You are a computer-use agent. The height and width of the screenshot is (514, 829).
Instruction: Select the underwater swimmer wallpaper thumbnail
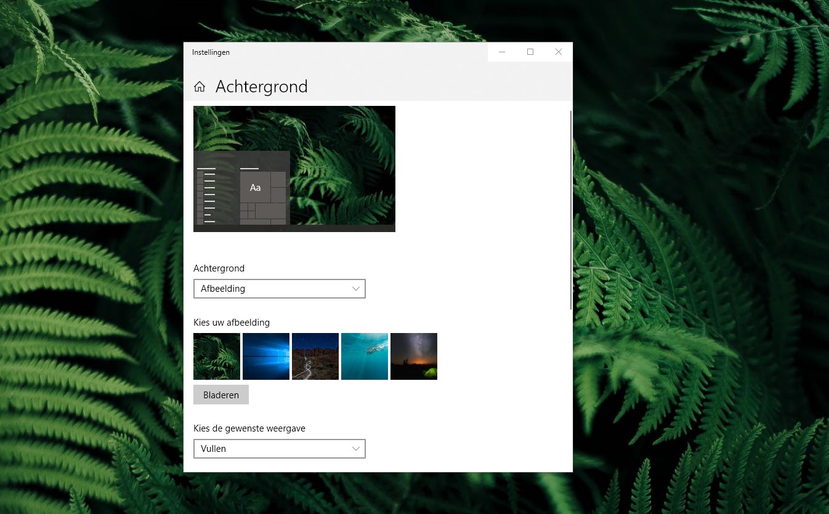click(365, 356)
